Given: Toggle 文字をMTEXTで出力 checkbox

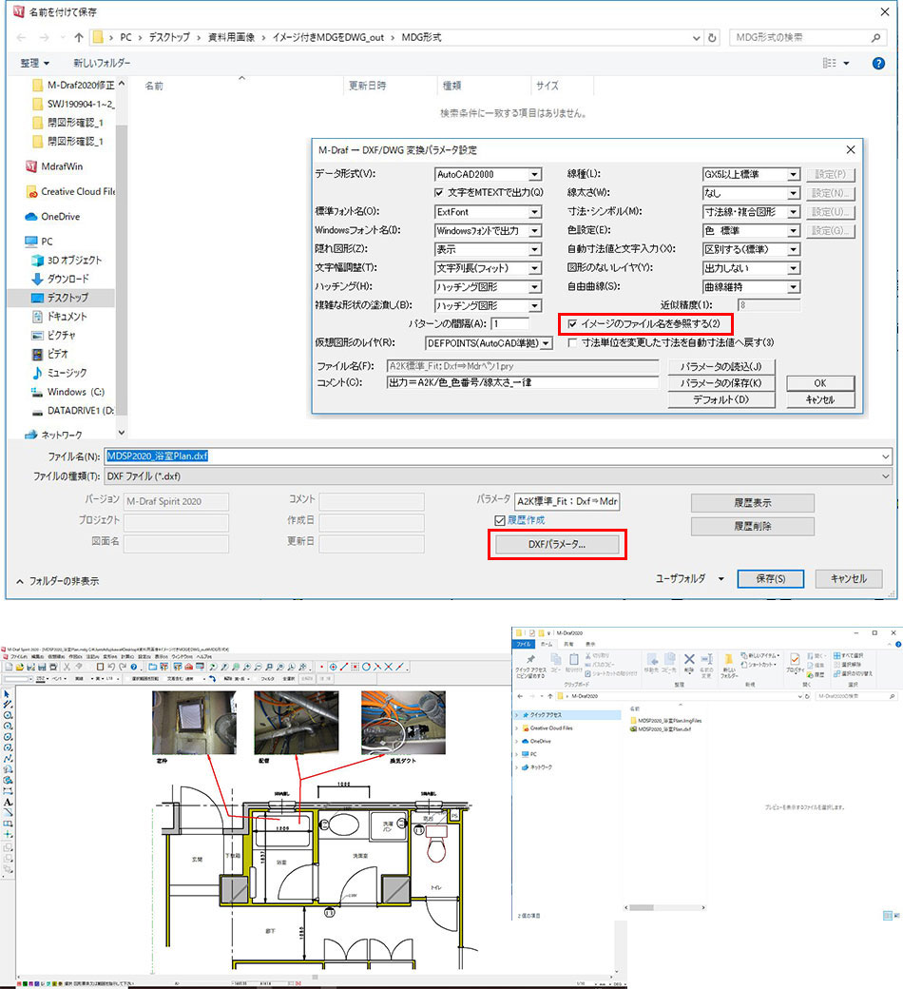Looking at the screenshot, I should [439, 192].
